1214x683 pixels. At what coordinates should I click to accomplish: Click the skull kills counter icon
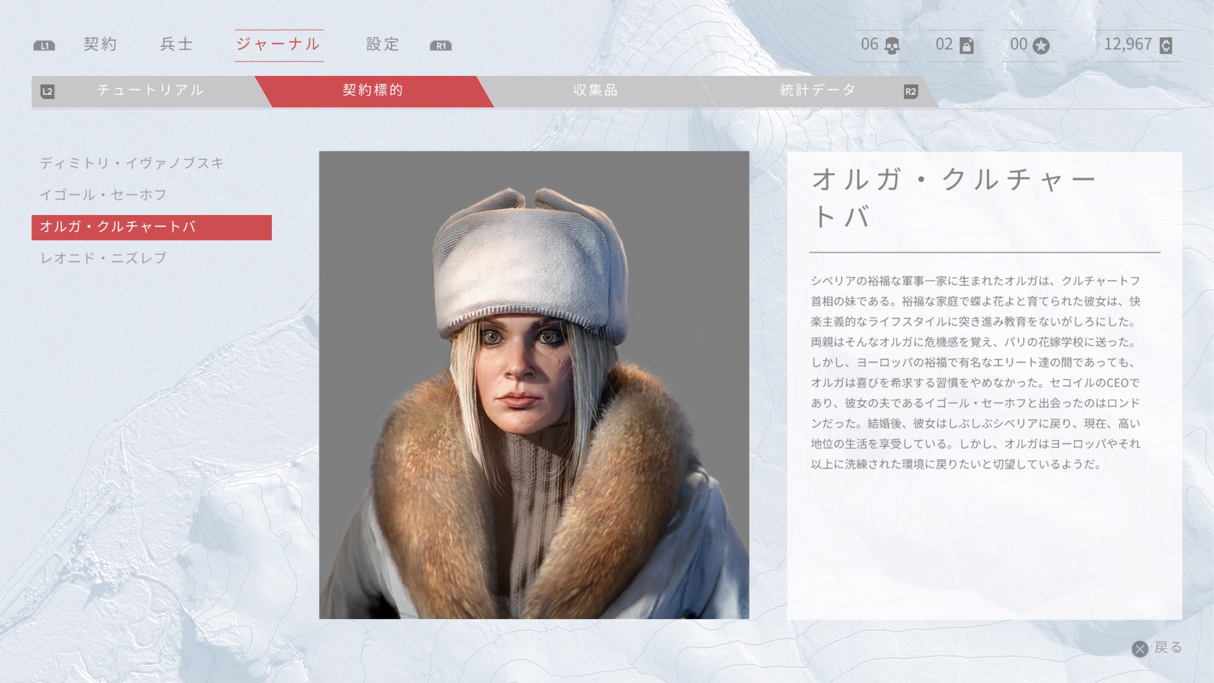coord(892,46)
